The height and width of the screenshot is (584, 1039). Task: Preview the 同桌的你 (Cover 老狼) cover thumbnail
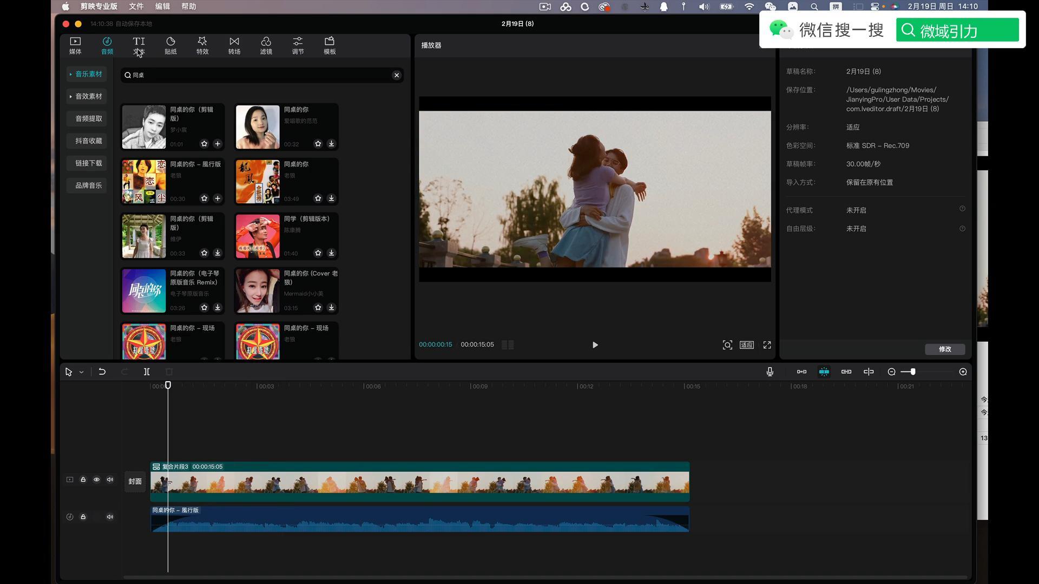[x=258, y=291]
